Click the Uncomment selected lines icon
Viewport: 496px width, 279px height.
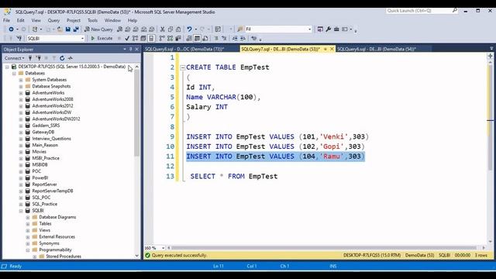[x=224, y=38]
